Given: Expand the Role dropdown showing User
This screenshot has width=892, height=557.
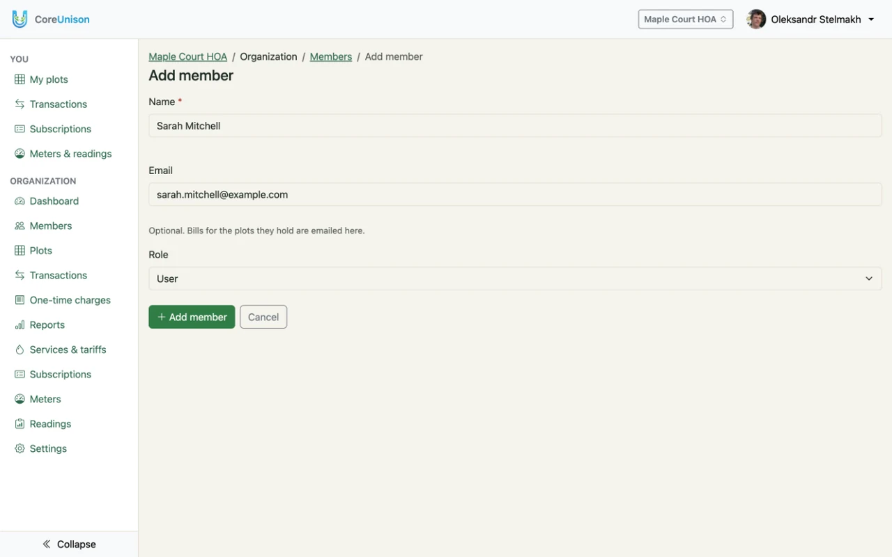Looking at the screenshot, I should point(515,278).
